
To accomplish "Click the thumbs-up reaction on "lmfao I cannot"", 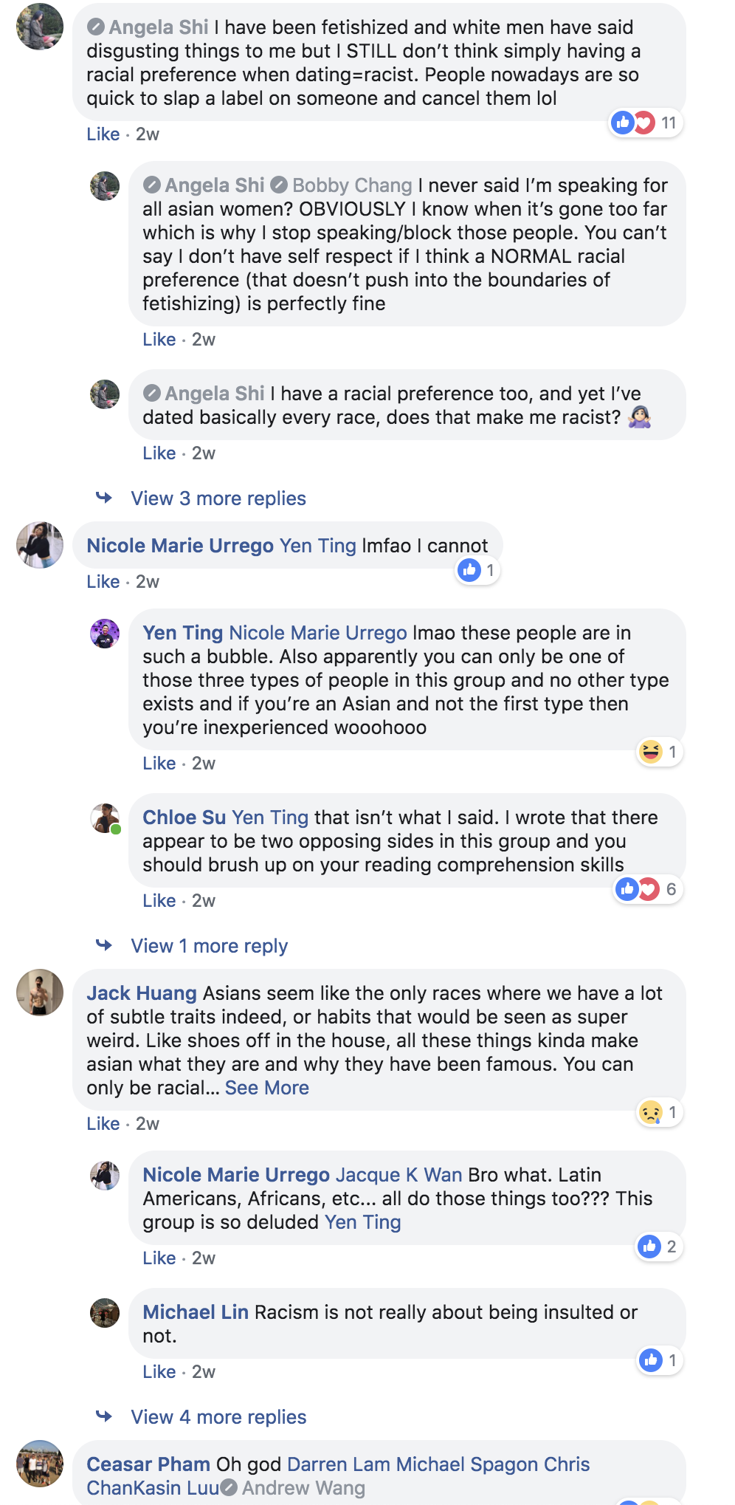I will tap(477, 570).
